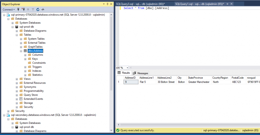The width and height of the screenshot is (260, 135).
Task: Click sqladmin (85) in the status bar
Action: point(250,130)
